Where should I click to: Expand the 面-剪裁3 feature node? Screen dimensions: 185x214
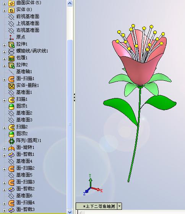tap(4, 211)
